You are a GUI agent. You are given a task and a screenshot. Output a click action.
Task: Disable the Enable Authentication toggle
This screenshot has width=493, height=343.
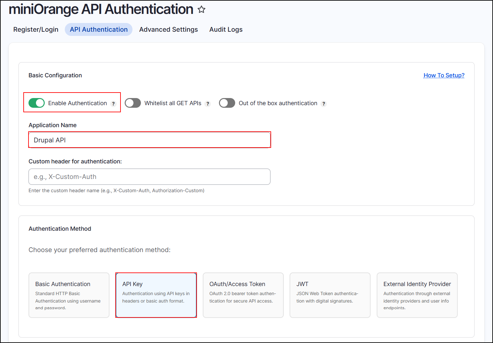tap(37, 103)
